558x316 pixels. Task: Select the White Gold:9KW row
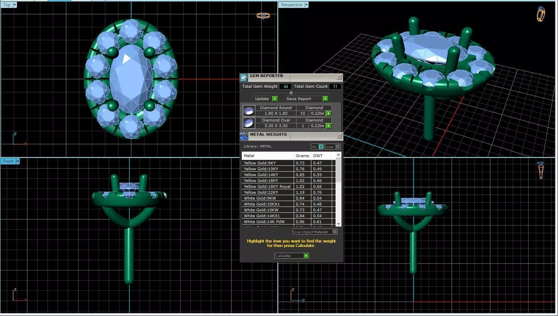point(289,198)
